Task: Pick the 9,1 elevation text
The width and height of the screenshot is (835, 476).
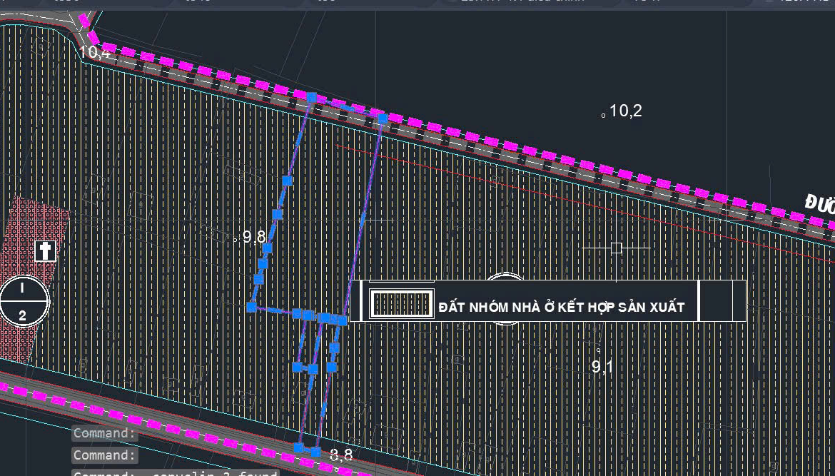Action: click(602, 367)
